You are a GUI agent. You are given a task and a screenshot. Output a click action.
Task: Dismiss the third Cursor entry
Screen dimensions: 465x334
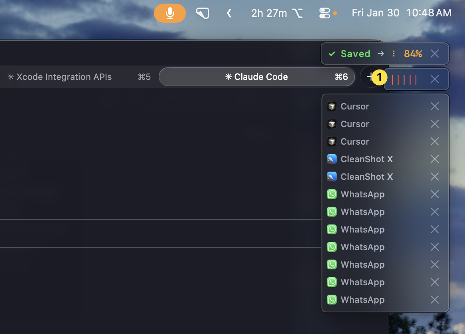(x=435, y=141)
